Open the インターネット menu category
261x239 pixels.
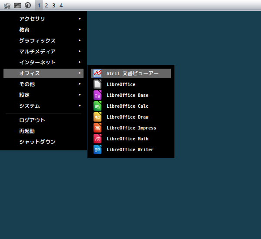[x=43, y=63]
